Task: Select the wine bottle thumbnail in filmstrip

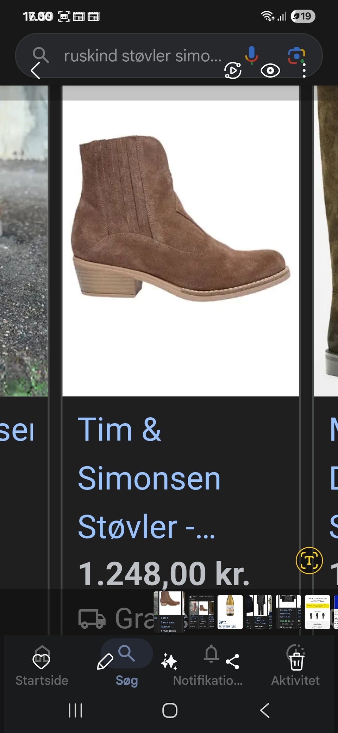Action: [230, 612]
